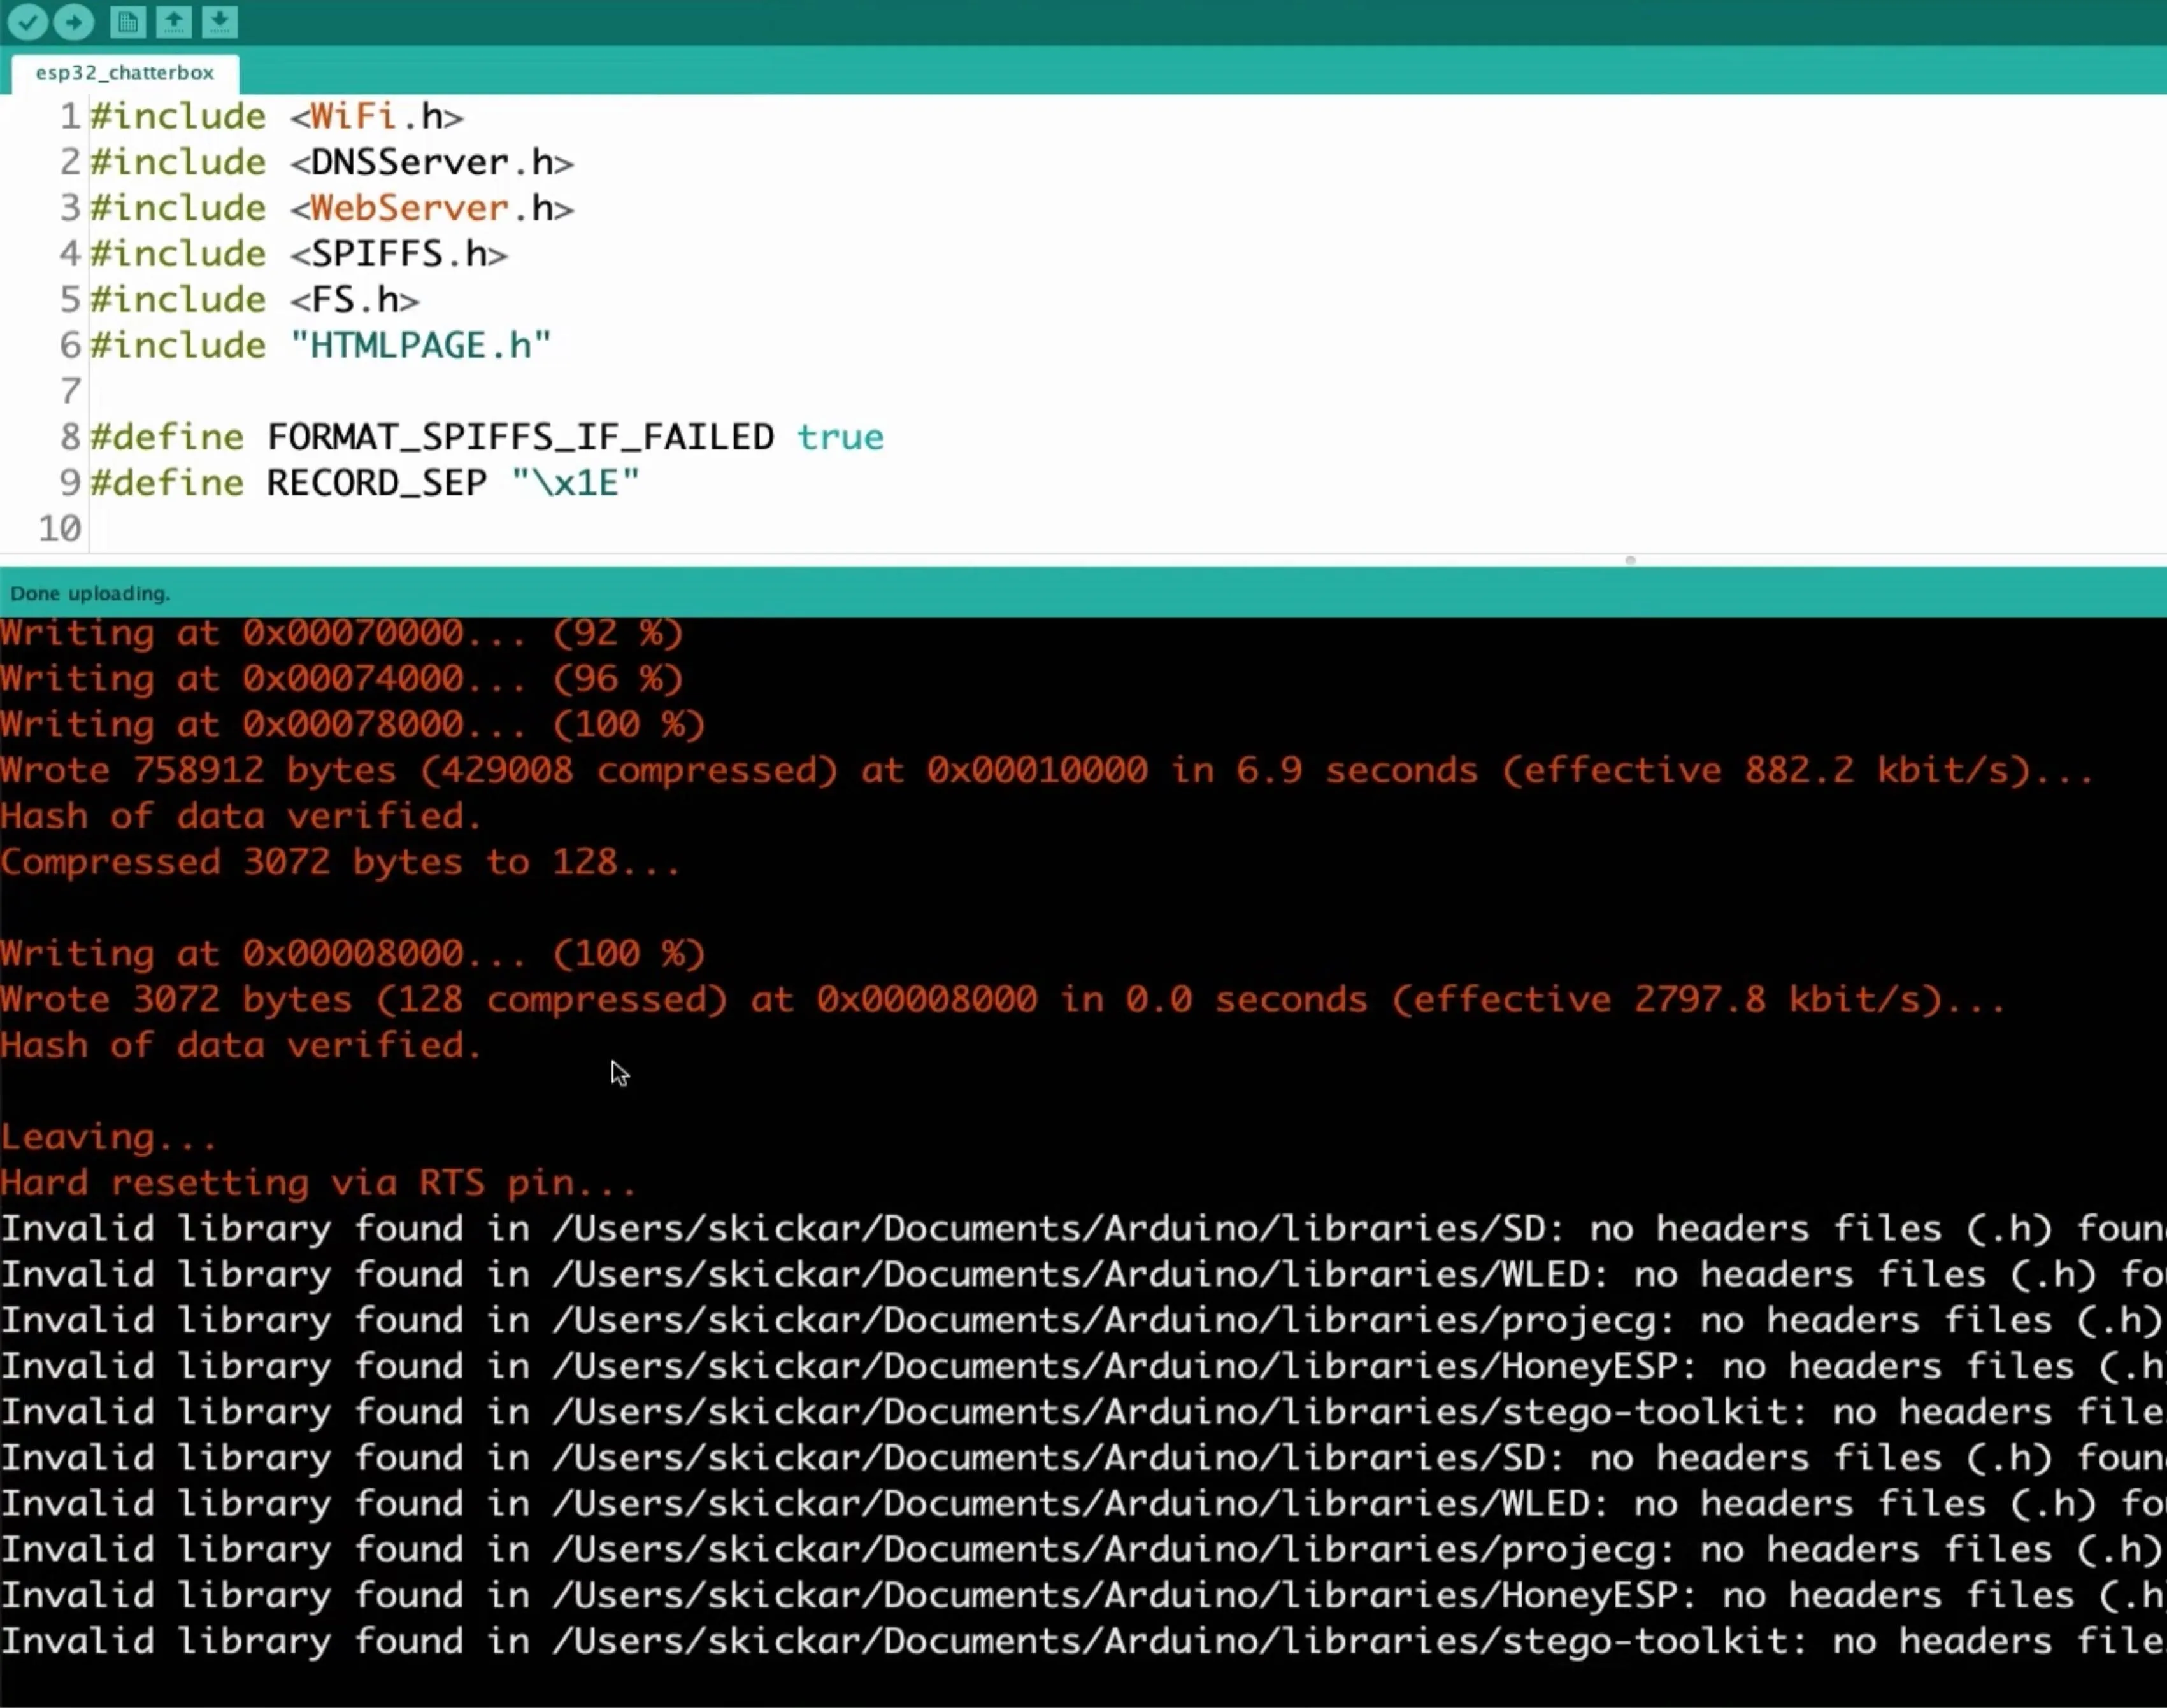Screen dimensions: 2167x1708
Task: Click the Verify checkmark button
Action: tap(27, 21)
